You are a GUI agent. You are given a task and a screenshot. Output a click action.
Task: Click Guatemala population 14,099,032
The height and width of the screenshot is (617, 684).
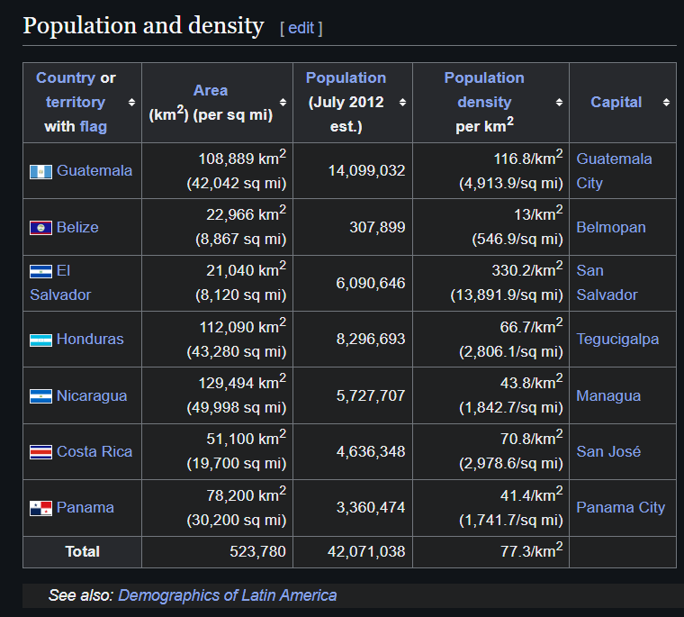366,171
